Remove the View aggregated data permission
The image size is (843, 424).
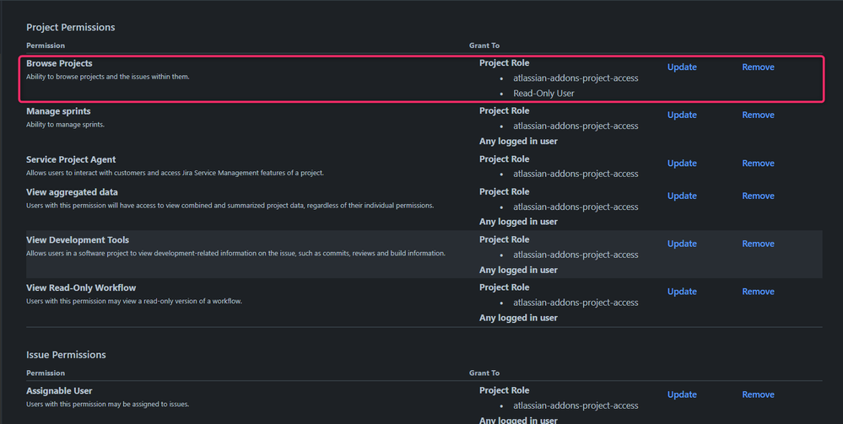pos(758,196)
